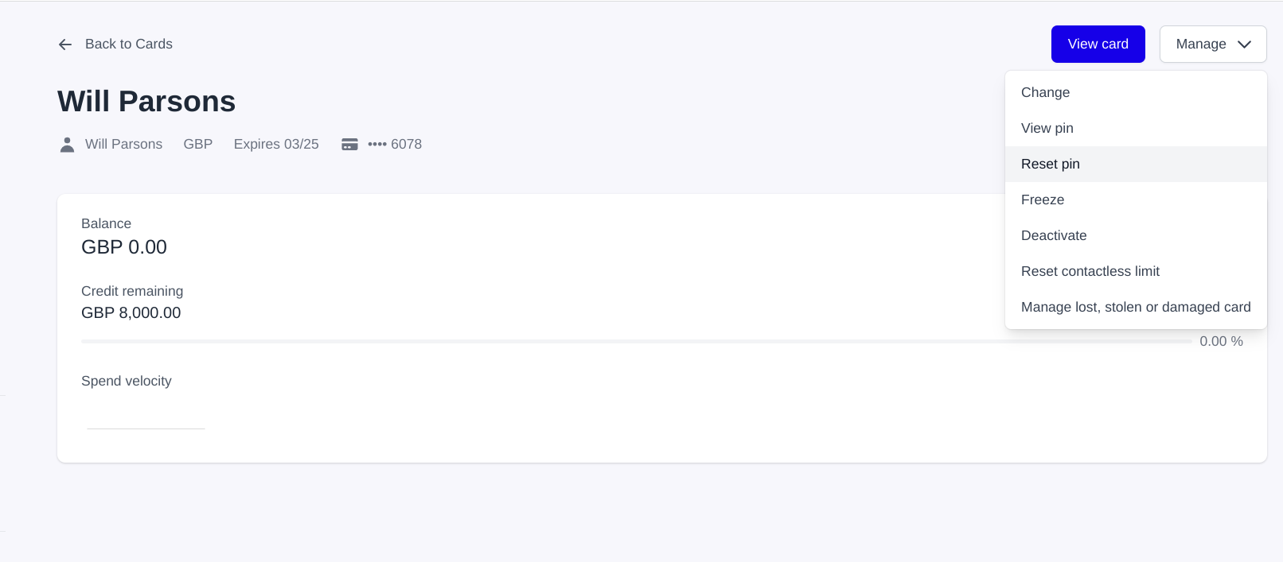Click the Expires 03/25 label
This screenshot has height=562, width=1283.
tap(275, 145)
